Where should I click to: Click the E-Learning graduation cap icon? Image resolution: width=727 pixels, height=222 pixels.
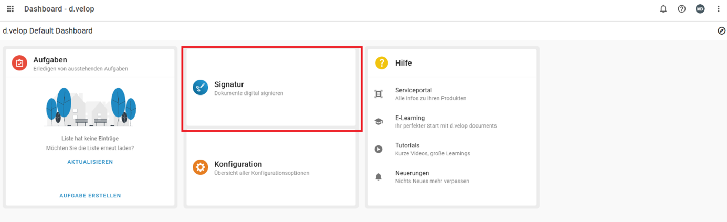coord(378,122)
